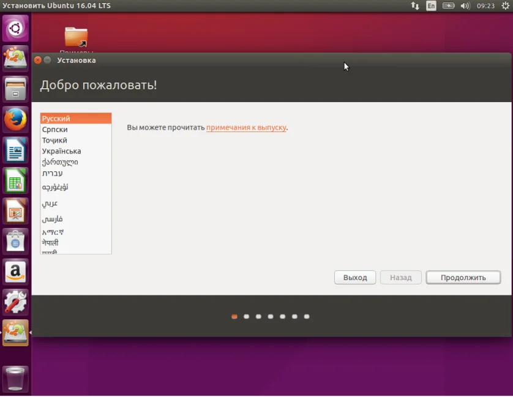Screen dimensions: 513x397
Task: Select Русский in the language list
Action: tap(76, 119)
